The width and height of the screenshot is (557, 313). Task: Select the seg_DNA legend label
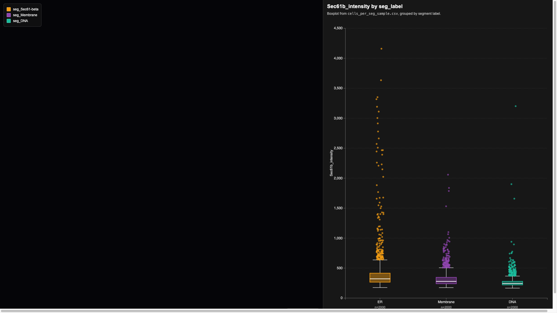[x=20, y=21]
